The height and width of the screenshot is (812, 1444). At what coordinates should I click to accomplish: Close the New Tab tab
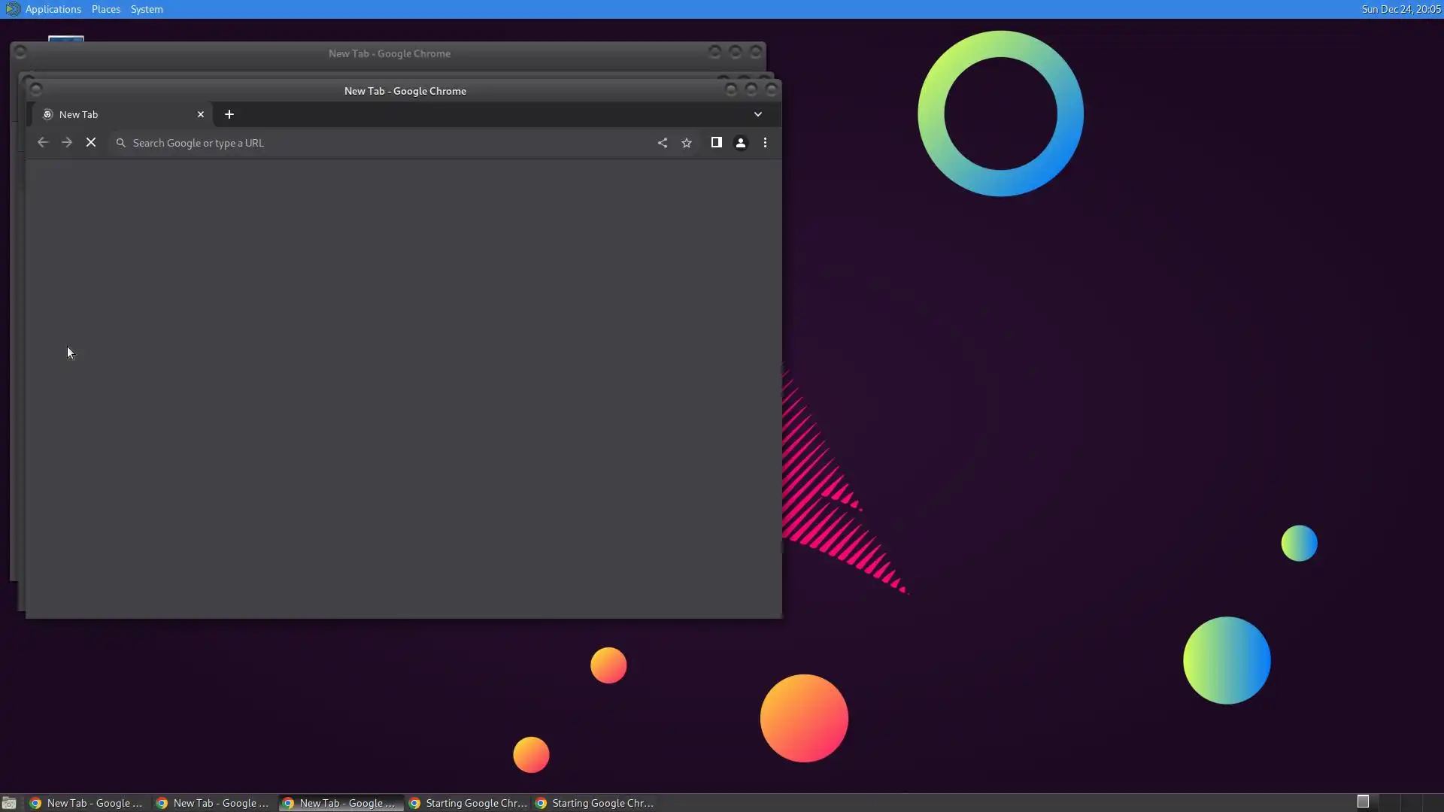[x=201, y=114]
